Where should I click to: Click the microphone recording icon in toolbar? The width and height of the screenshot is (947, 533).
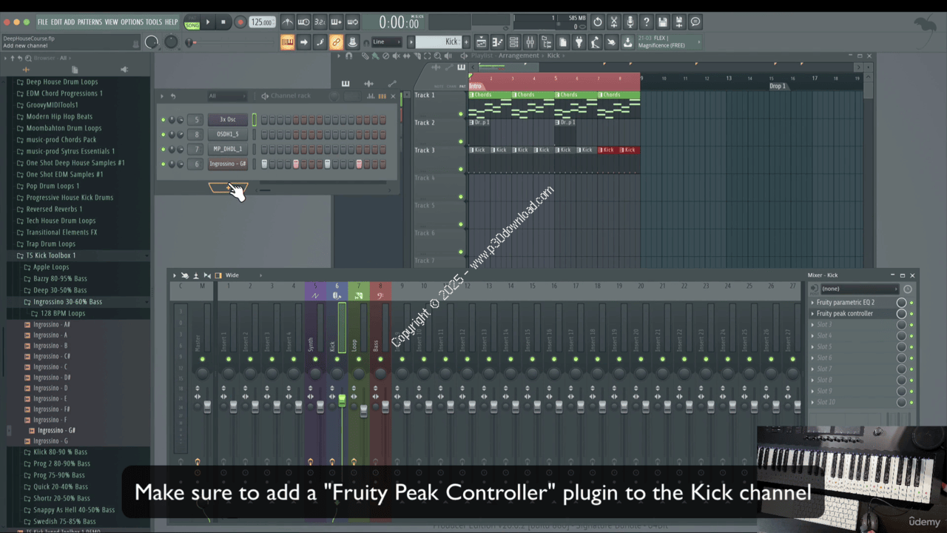click(x=630, y=22)
